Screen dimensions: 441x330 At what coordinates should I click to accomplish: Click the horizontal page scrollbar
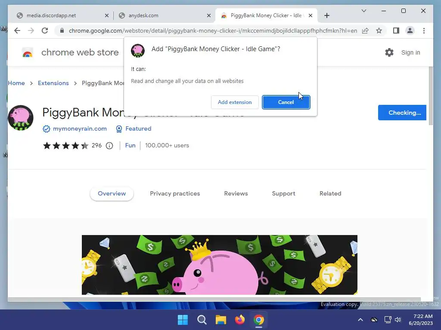tap(214, 299)
